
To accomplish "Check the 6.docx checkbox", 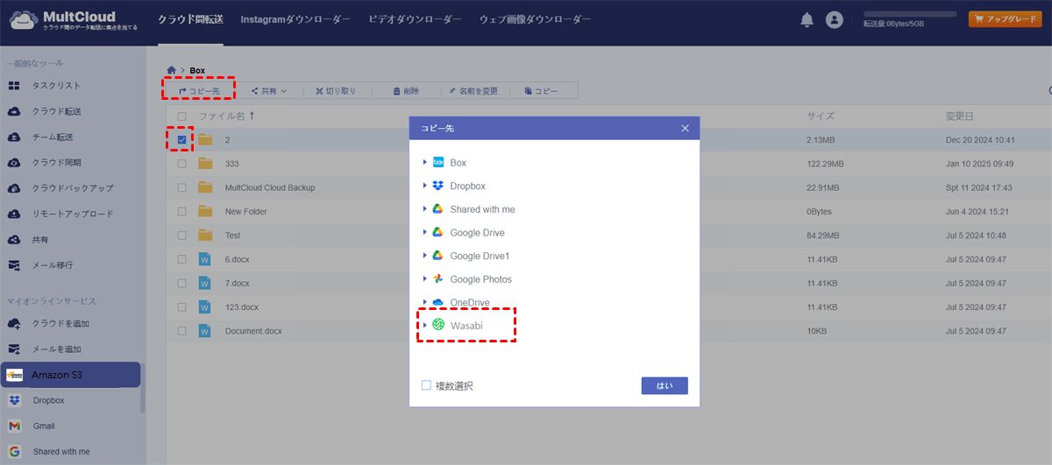I will tap(181, 259).
